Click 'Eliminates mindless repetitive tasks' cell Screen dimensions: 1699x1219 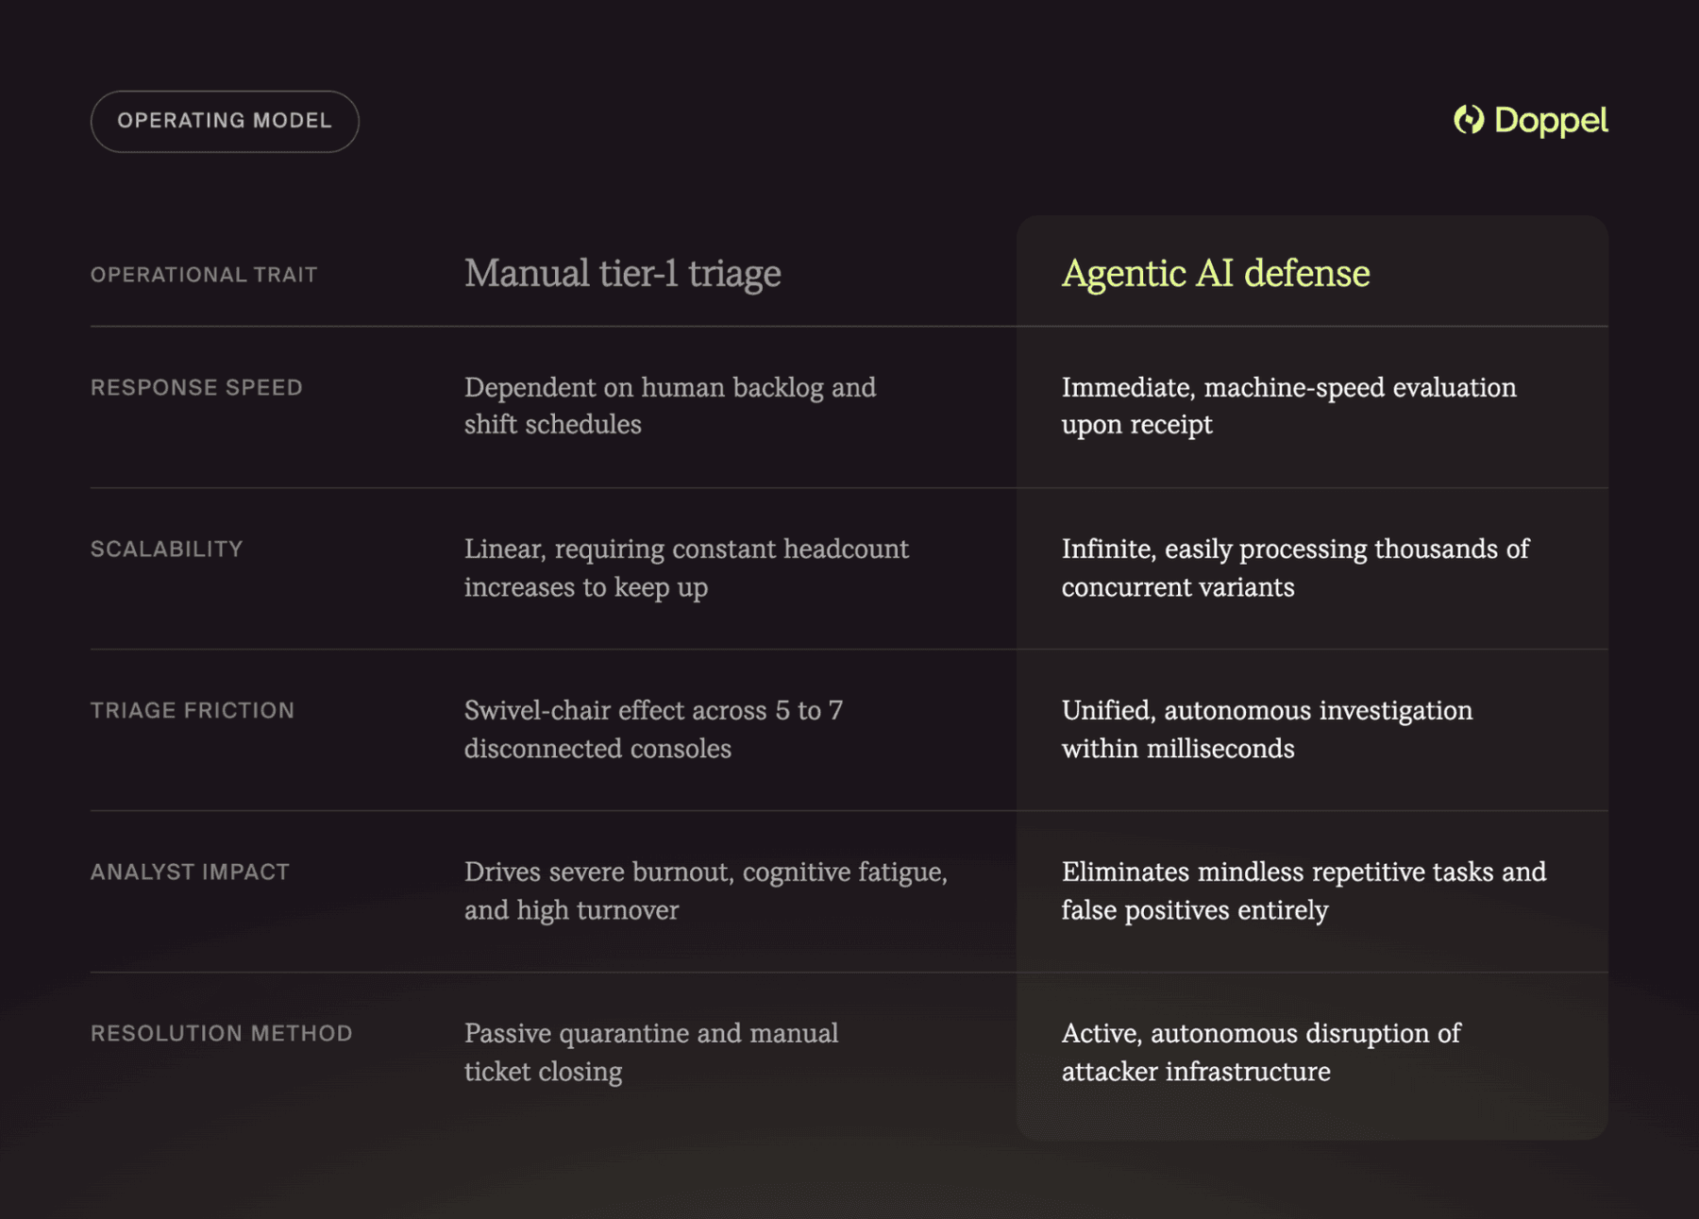point(1304,890)
